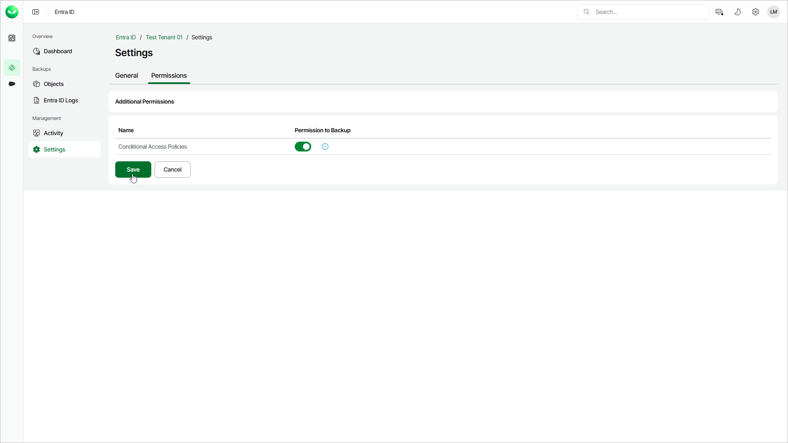Open the LM user avatar menu
This screenshot has width=788, height=443.
(774, 12)
